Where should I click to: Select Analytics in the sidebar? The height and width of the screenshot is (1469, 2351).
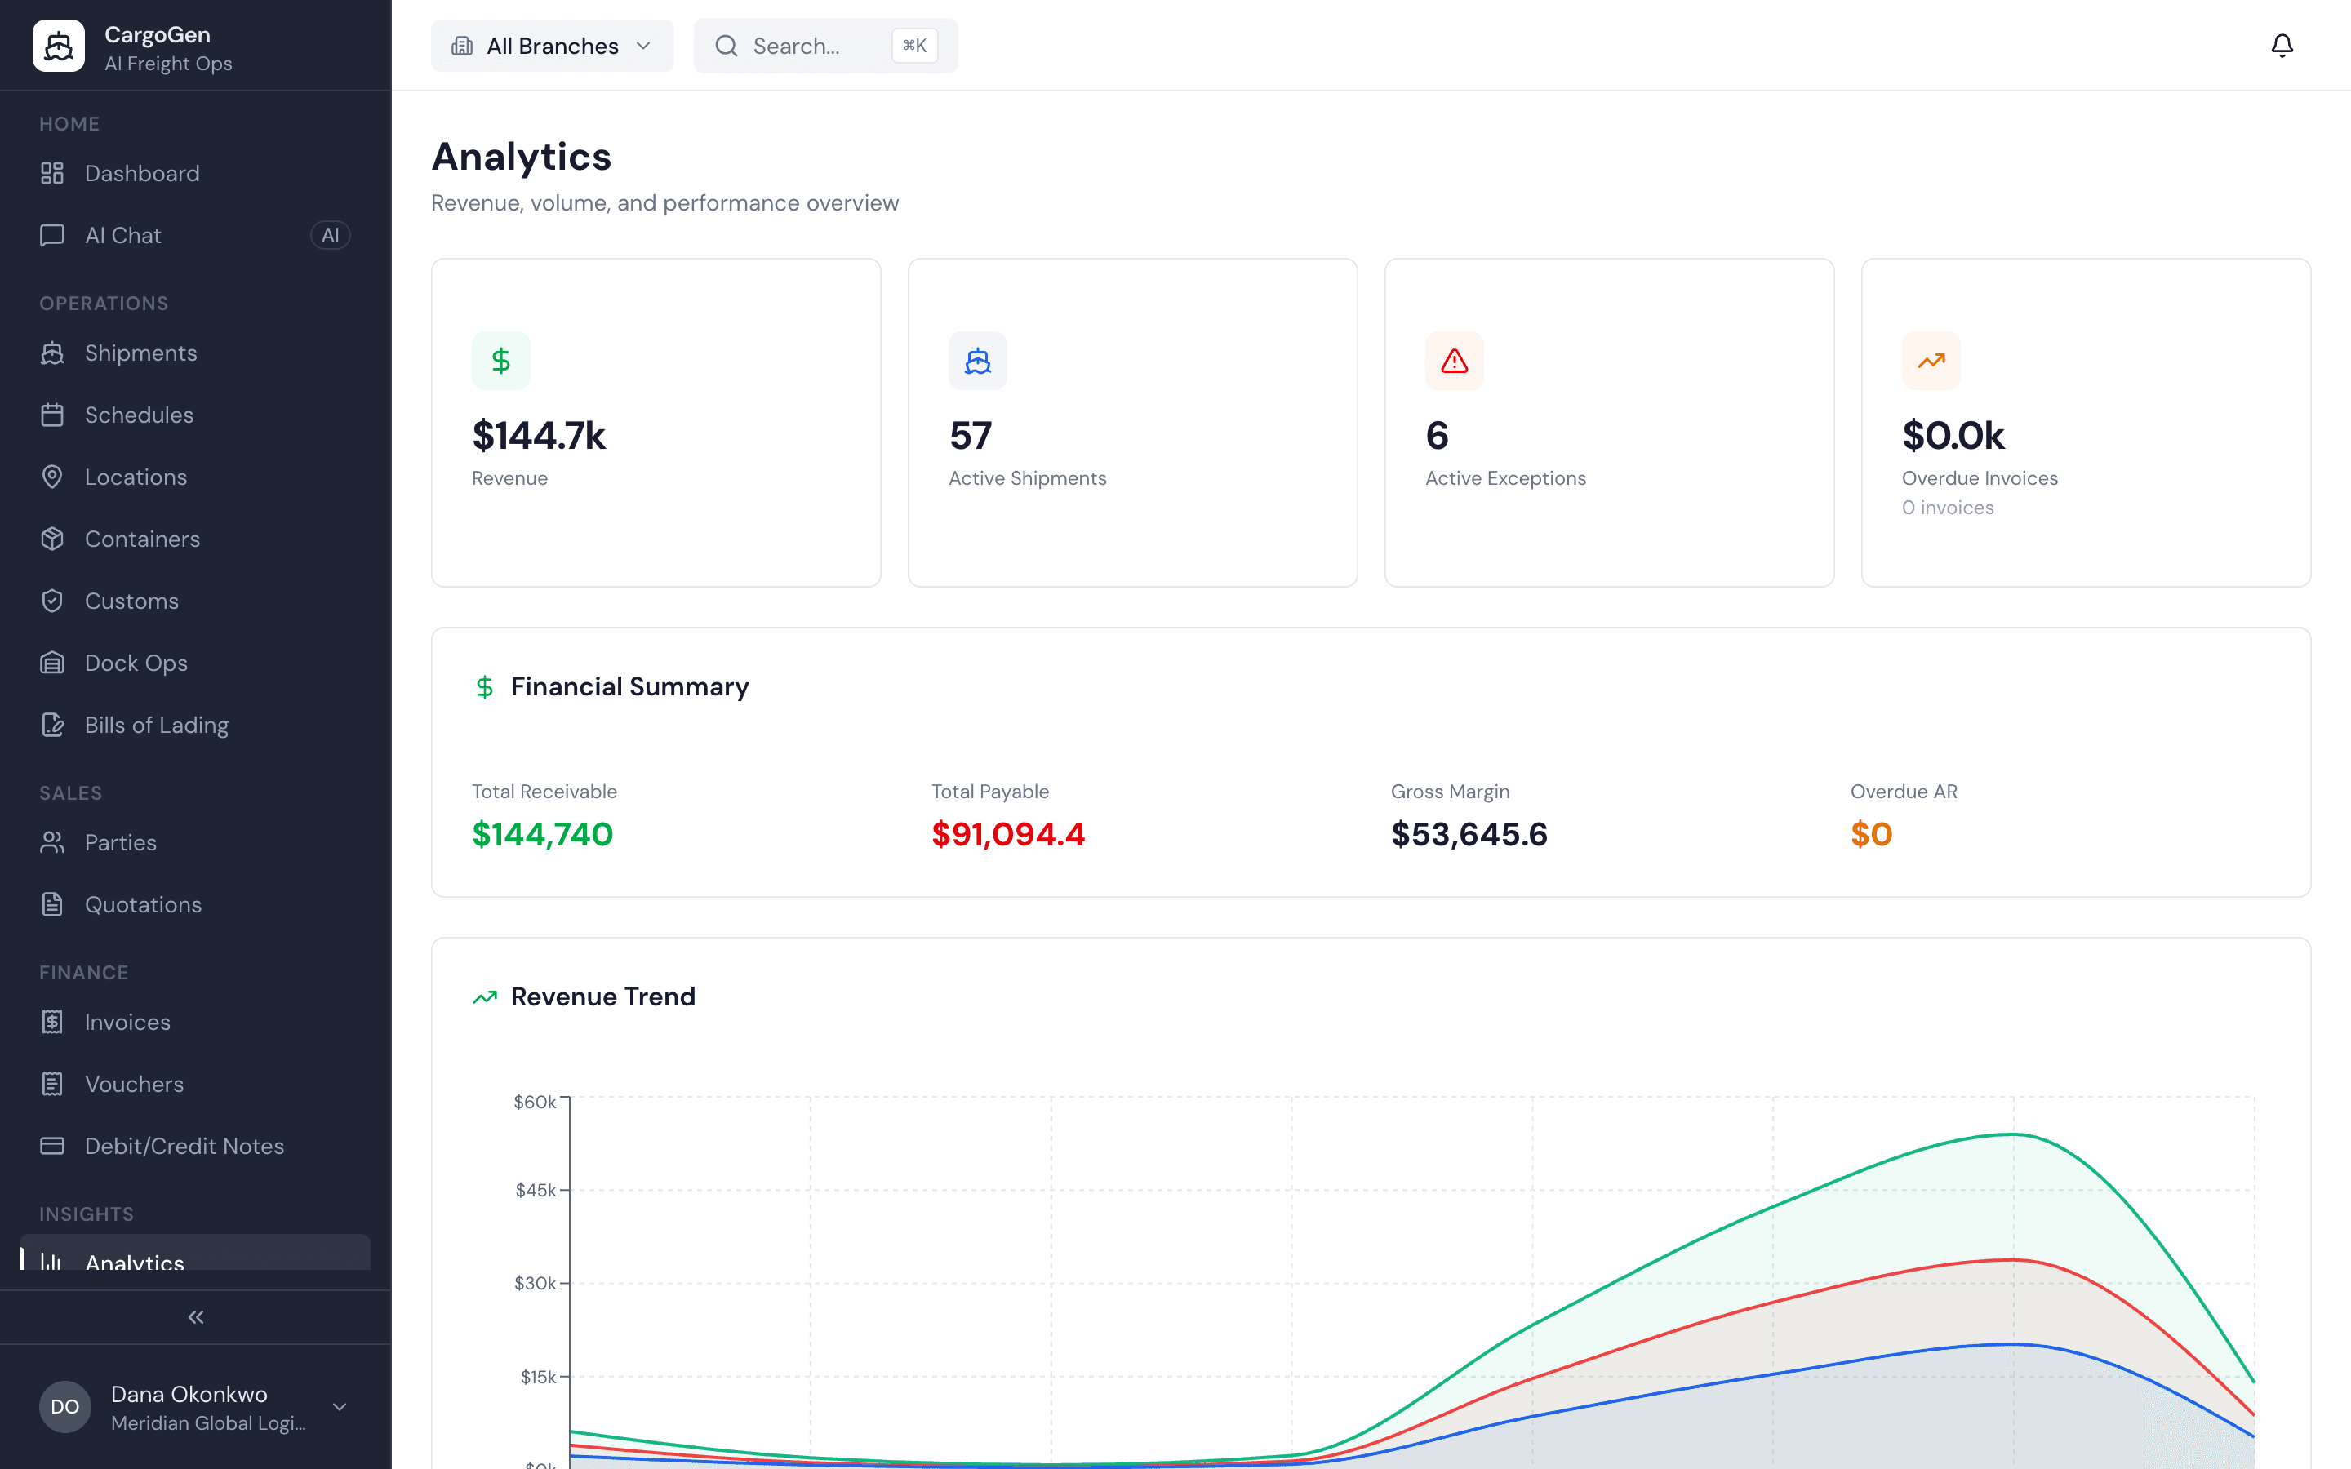(x=195, y=1254)
